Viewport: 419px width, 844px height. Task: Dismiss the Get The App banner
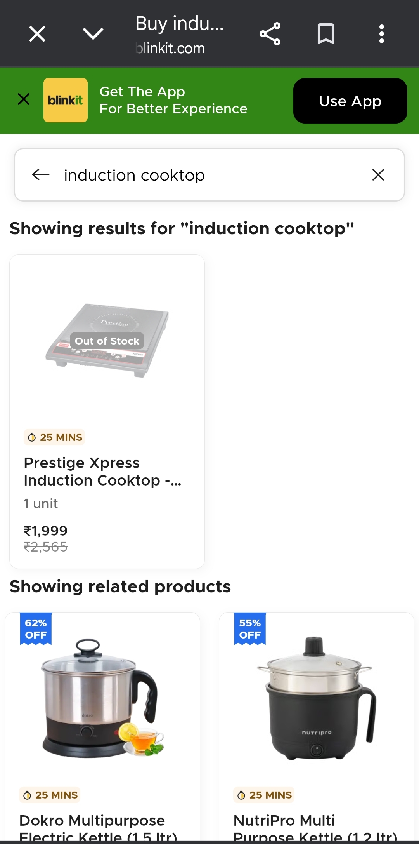pyautogui.click(x=24, y=99)
